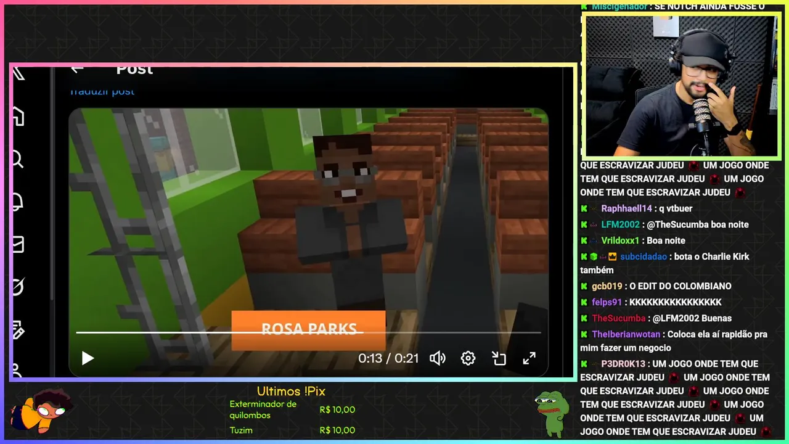Mute the video using the speaker icon
The width and height of the screenshot is (789, 444).
438,358
